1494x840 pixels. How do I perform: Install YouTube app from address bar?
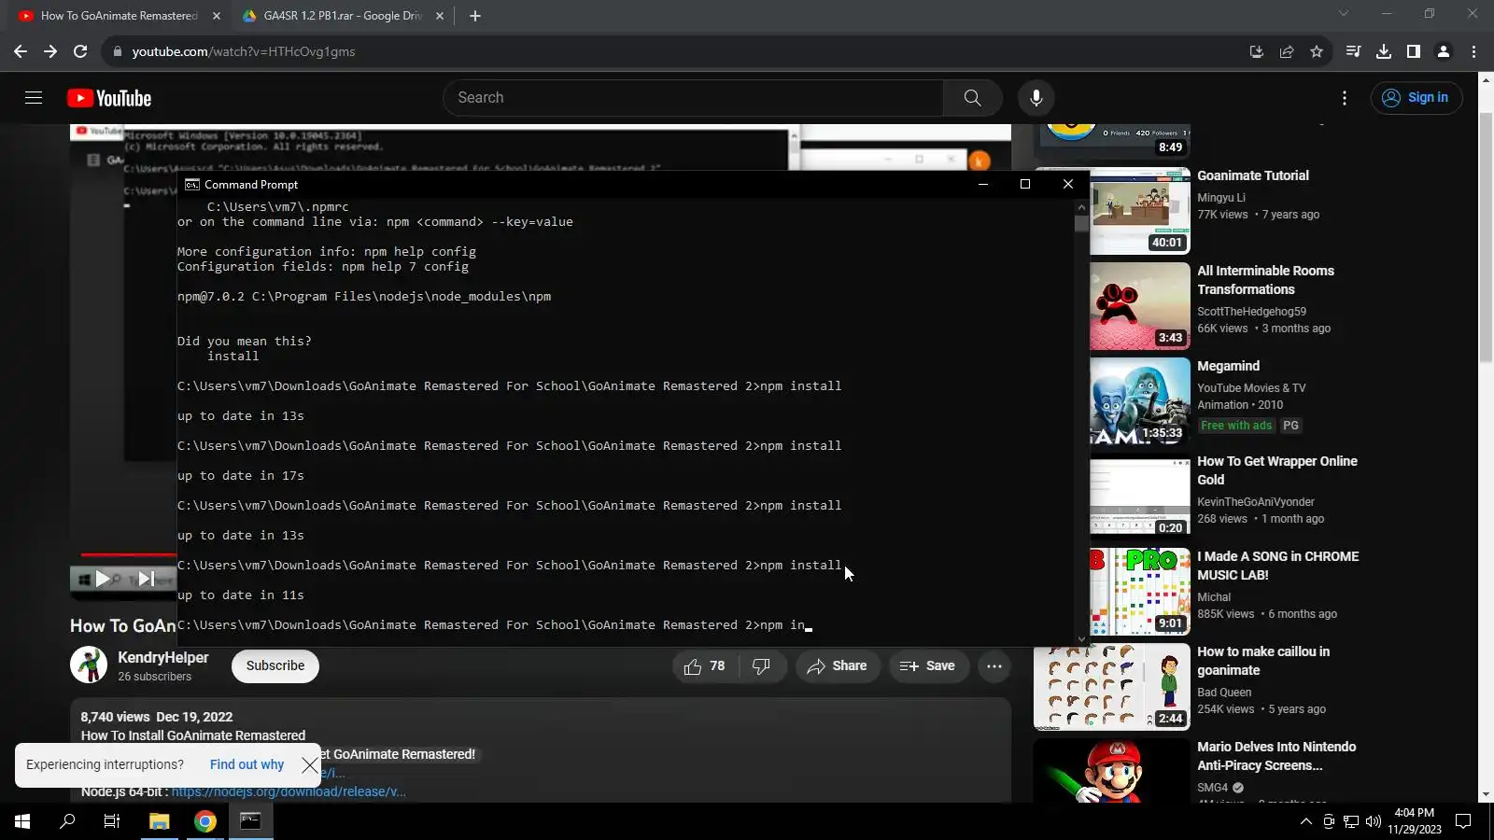[x=1257, y=51]
